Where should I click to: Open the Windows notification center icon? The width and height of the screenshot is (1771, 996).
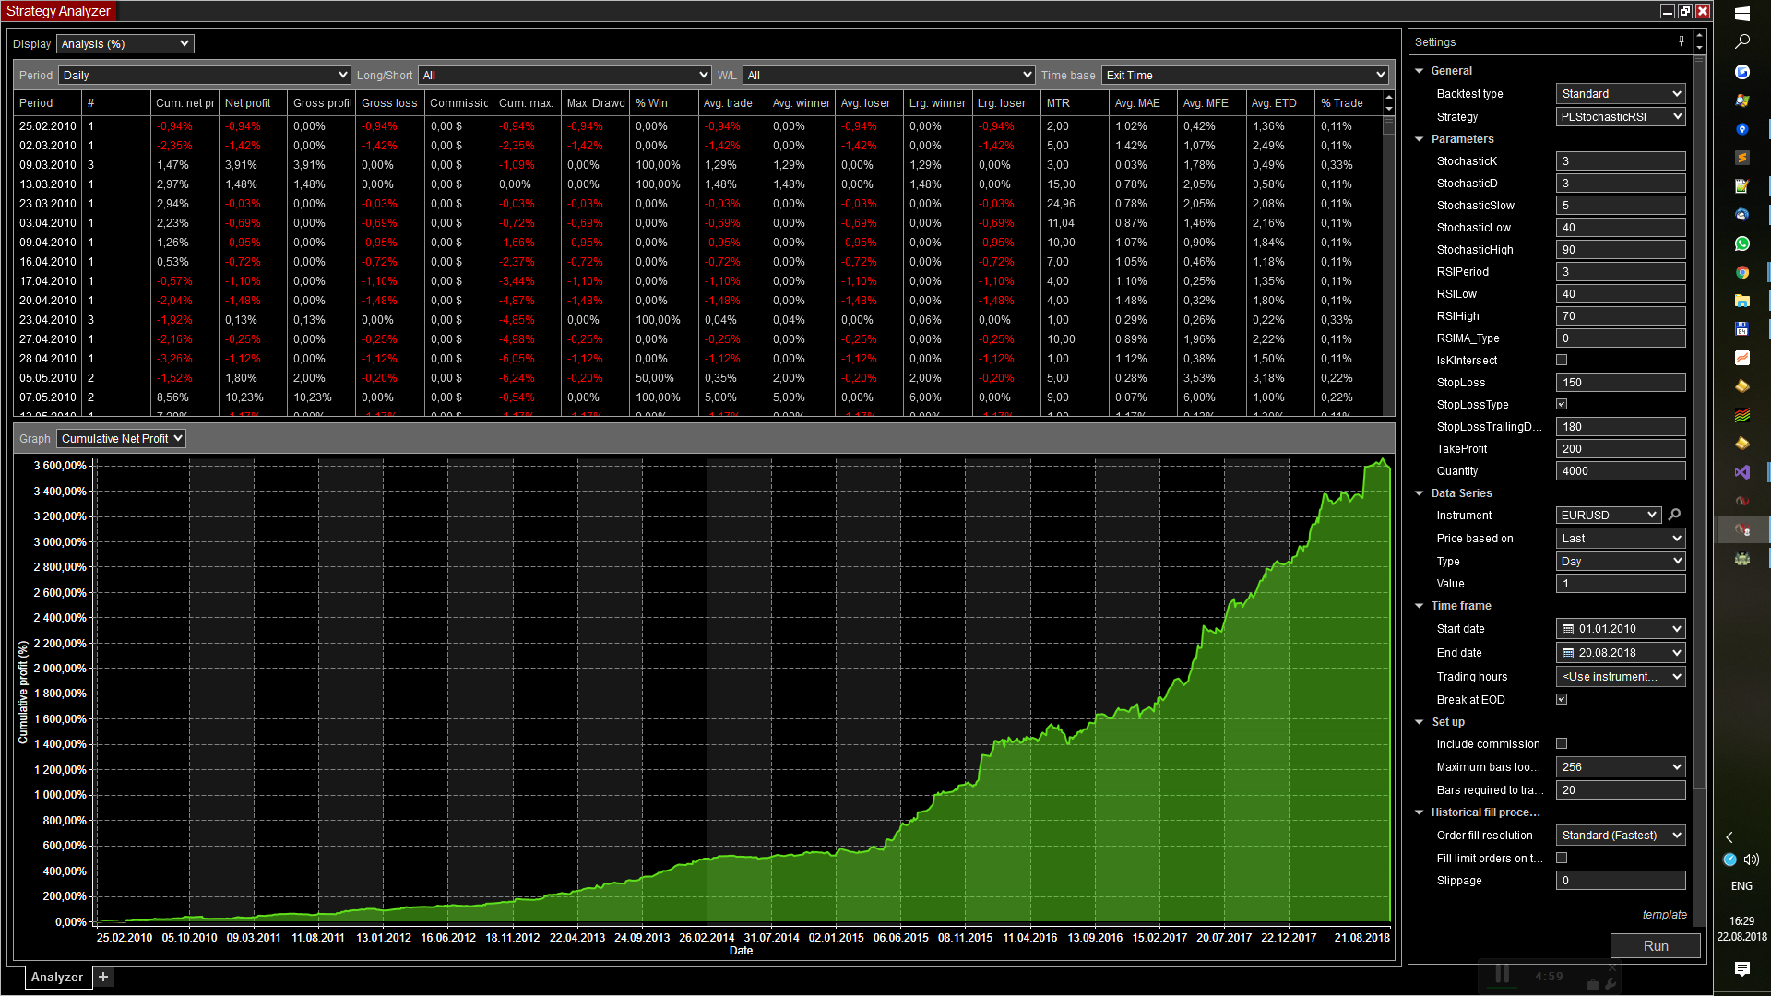[1741, 968]
